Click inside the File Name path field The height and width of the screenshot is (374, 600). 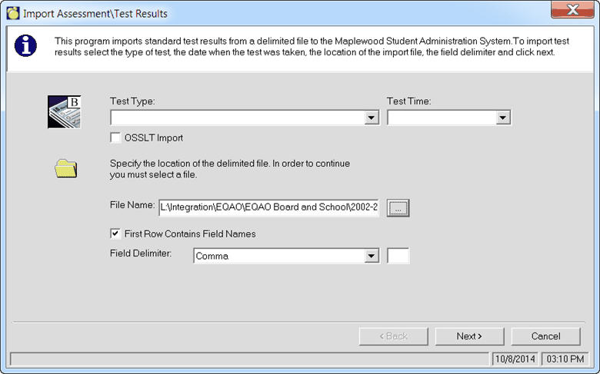point(268,208)
